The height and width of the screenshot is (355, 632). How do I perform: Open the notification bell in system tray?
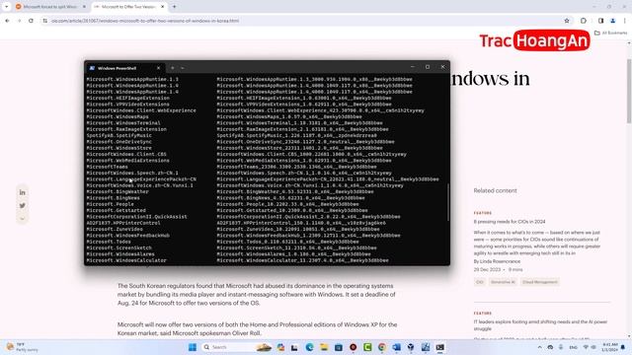623,347
